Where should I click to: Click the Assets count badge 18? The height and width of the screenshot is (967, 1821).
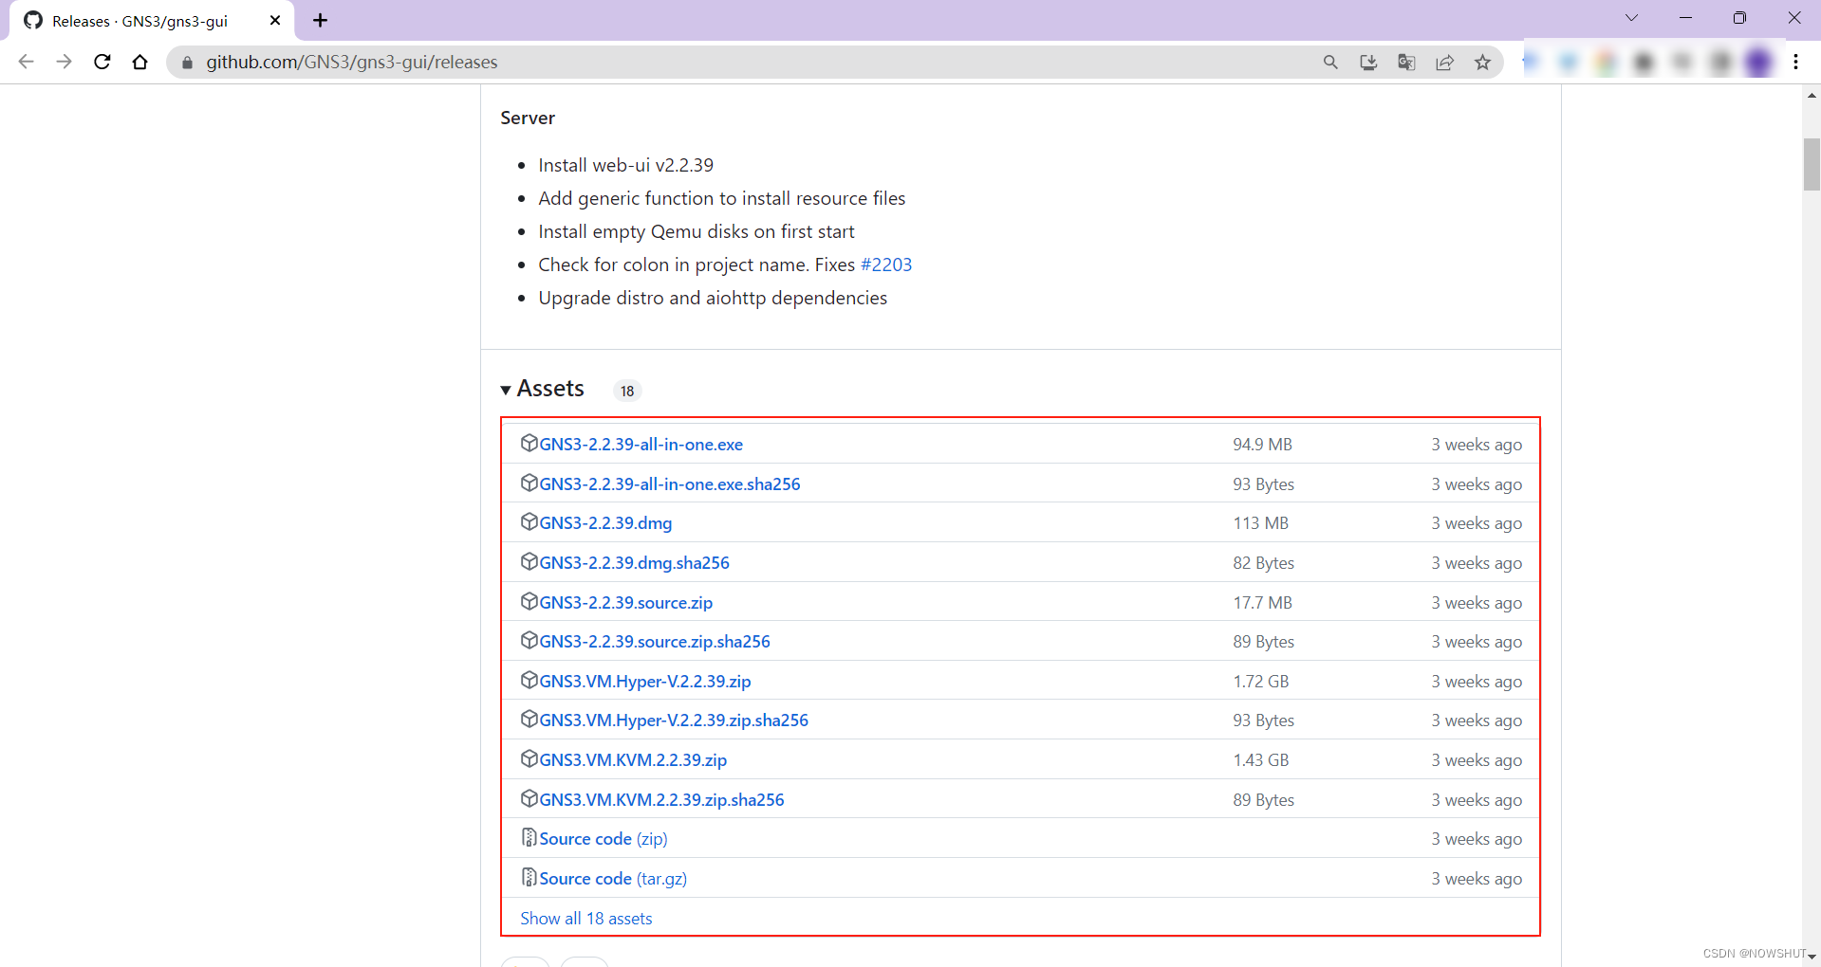[x=627, y=391]
